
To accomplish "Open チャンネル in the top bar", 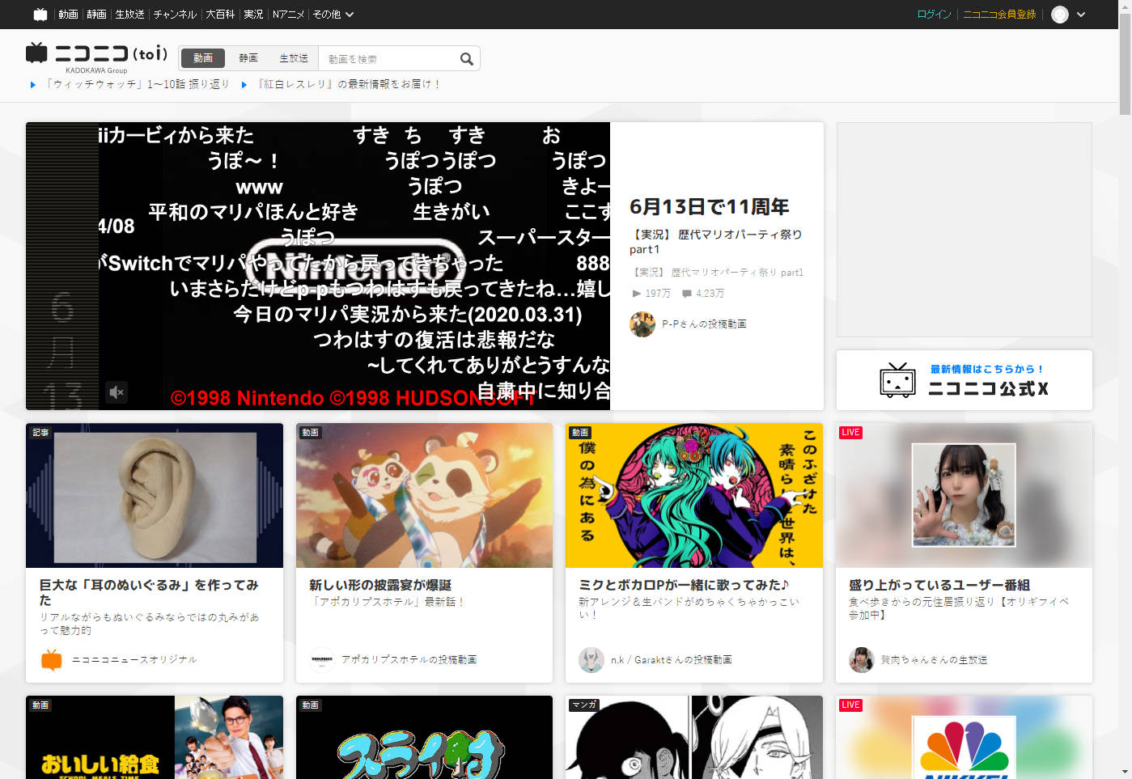I will [175, 15].
